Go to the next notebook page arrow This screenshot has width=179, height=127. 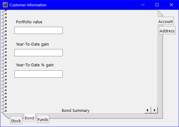(x=154, y=110)
